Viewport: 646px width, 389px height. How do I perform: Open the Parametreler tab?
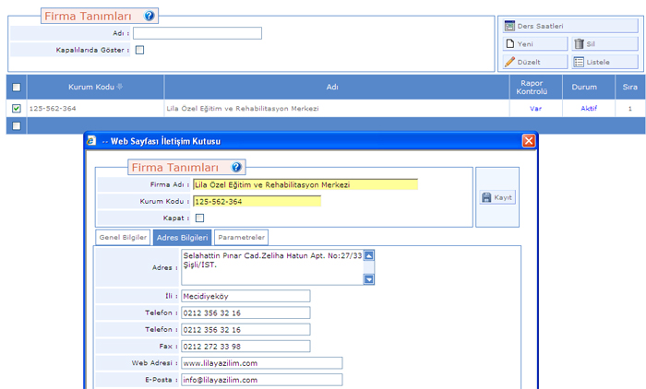click(x=242, y=237)
